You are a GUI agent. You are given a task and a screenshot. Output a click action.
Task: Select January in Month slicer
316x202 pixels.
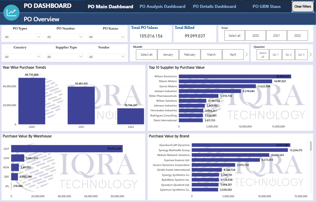[x=168, y=55]
